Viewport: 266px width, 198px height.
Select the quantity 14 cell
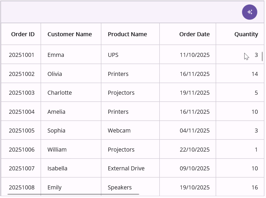click(x=254, y=74)
